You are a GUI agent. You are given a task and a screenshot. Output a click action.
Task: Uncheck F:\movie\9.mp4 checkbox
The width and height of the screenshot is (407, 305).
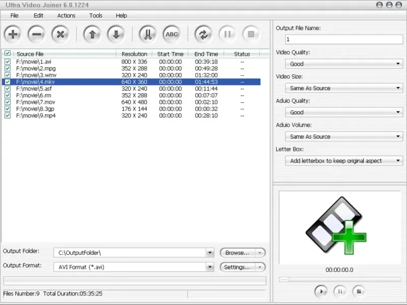[8, 116]
